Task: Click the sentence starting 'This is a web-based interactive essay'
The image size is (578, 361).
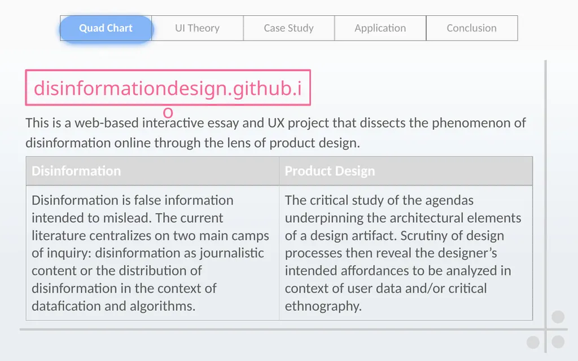Action: [x=275, y=133]
